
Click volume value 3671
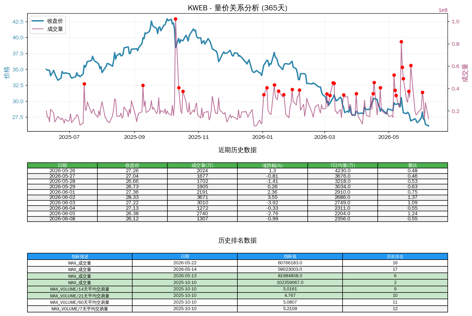(x=202, y=197)
